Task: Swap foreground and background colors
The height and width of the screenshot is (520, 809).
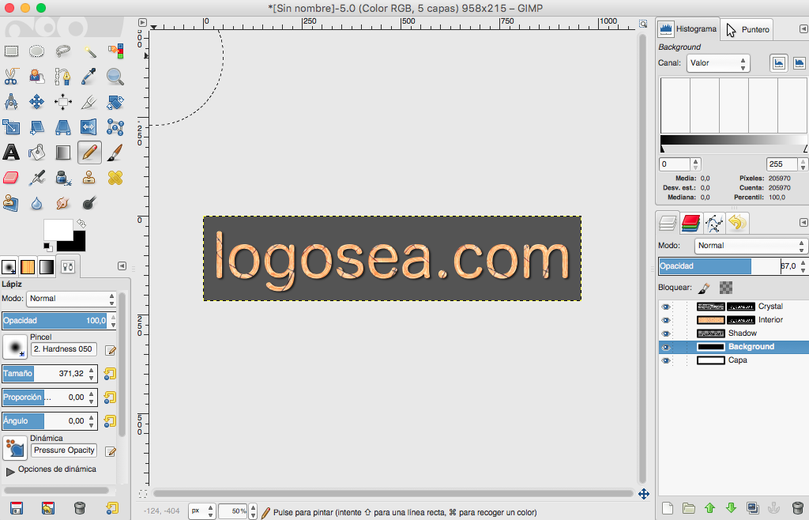Action: click(81, 224)
